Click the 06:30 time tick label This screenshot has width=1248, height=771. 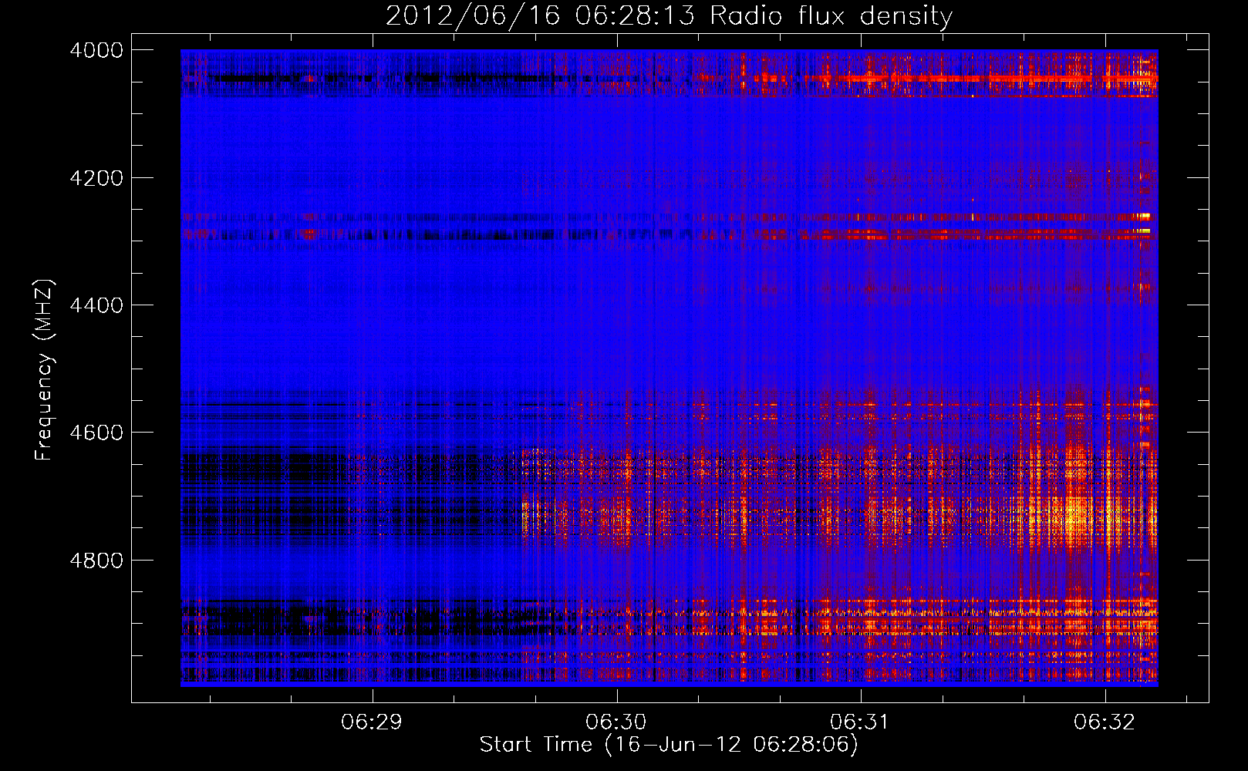pos(616,722)
